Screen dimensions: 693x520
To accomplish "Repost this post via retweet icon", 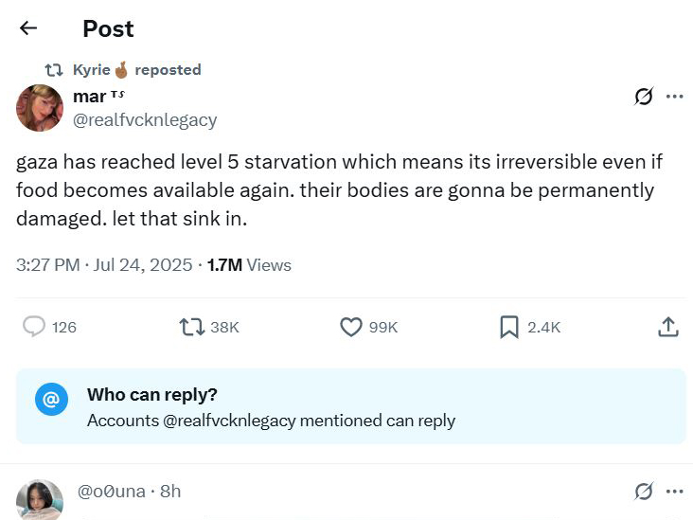I will (192, 327).
